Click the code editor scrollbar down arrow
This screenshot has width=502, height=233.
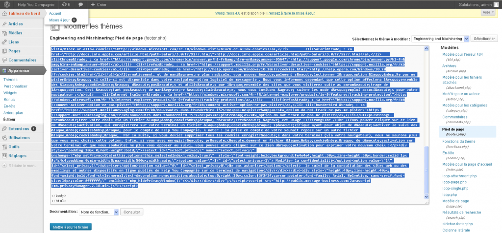[426, 197]
